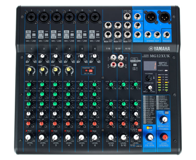Toggle the TO MON / TO ST switch
Image resolution: width=196 pixels, height=160 pixels.
pos(139,130)
